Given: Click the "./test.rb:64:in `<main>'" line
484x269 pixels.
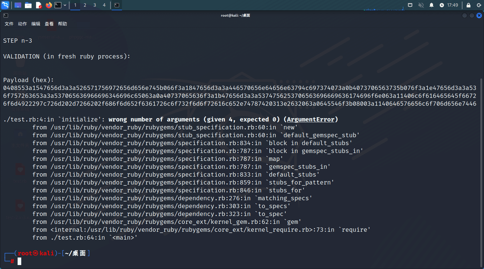Looking at the screenshot, I should coord(85,237).
